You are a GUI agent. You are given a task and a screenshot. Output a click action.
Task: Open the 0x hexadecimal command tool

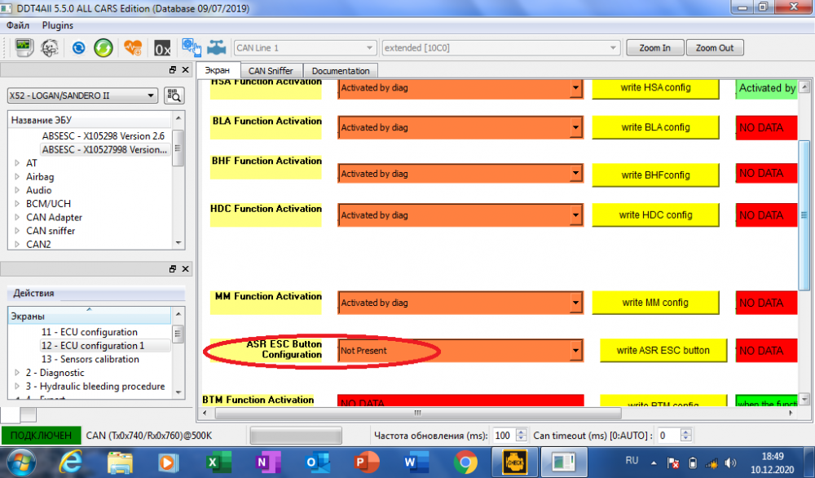pyautogui.click(x=162, y=48)
